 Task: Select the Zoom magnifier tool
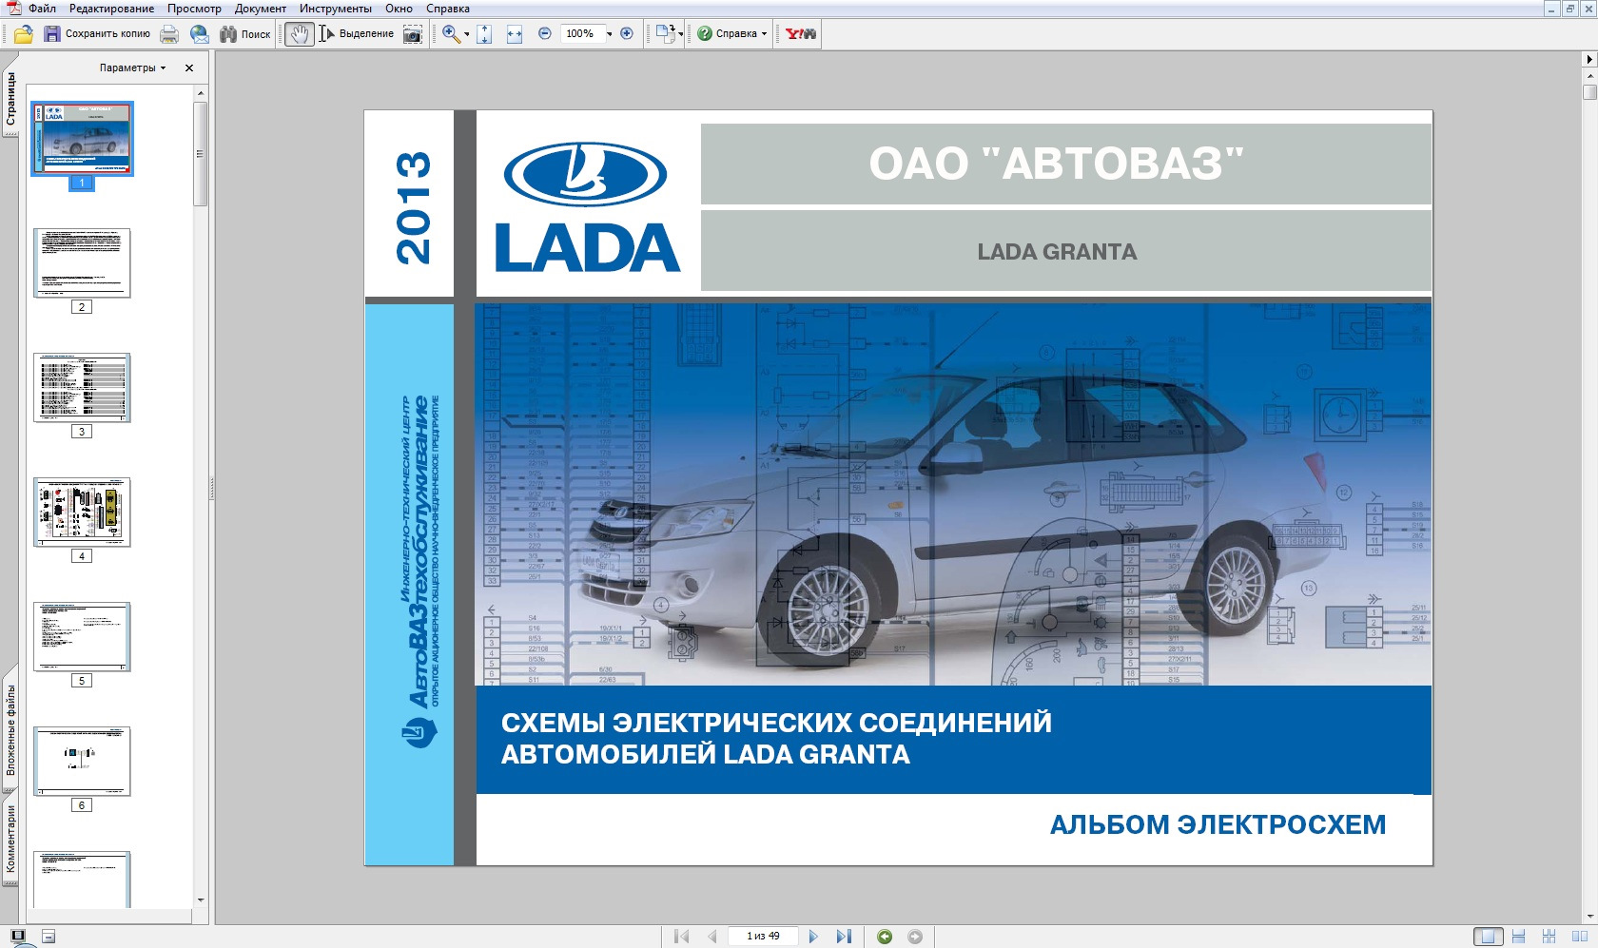click(x=451, y=34)
